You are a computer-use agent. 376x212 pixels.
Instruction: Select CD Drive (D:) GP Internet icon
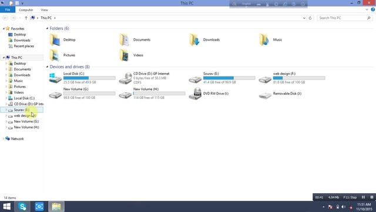coord(125,78)
